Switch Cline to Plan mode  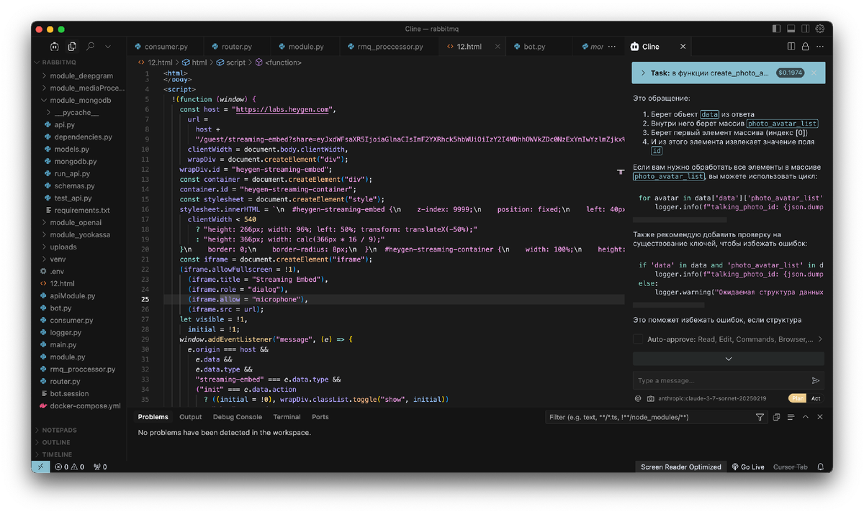pyautogui.click(x=797, y=398)
